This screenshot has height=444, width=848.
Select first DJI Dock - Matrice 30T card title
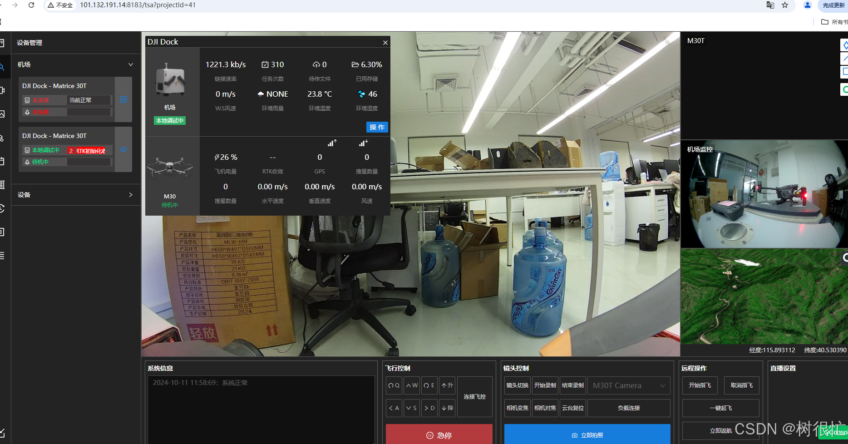pyautogui.click(x=54, y=86)
